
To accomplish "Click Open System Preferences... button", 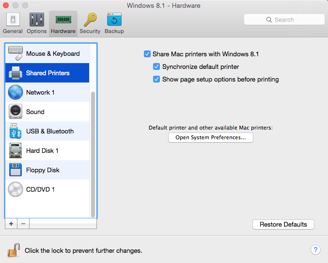I will (x=211, y=137).
